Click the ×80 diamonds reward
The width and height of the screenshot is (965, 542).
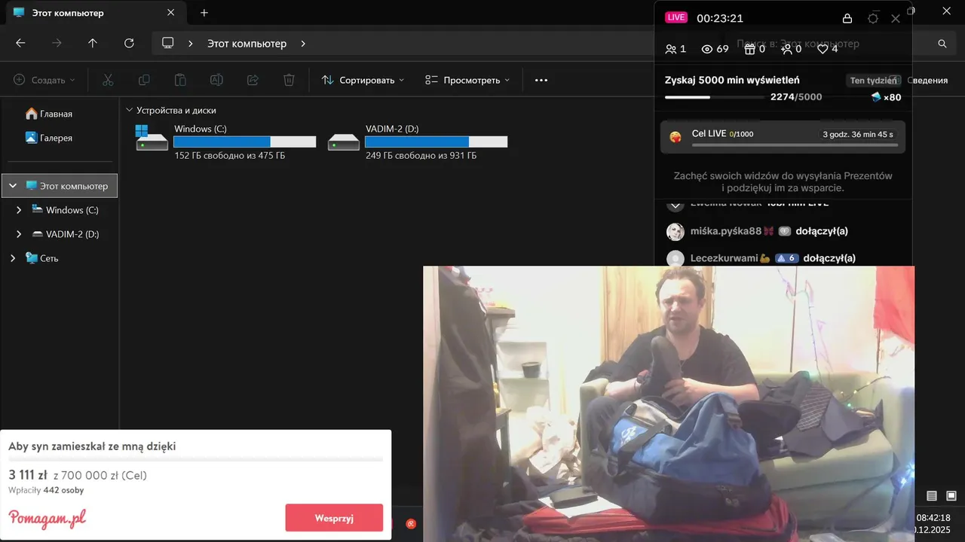[x=886, y=97]
